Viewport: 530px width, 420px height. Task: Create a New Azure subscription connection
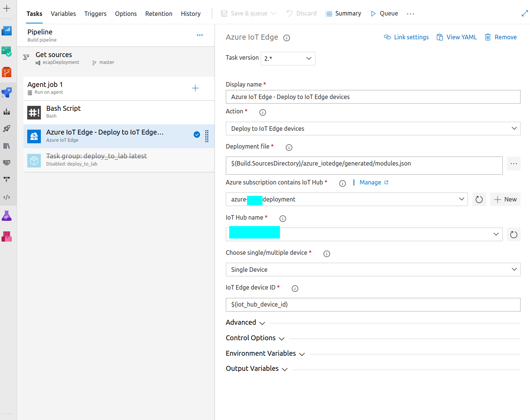pos(505,199)
